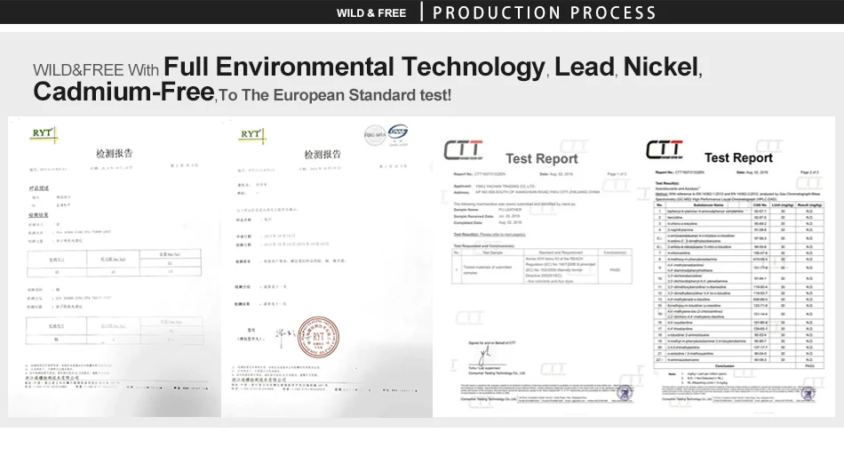Click the blue stamp on third report footer
The height and width of the screenshot is (449, 844).
pyautogui.click(x=625, y=393)
